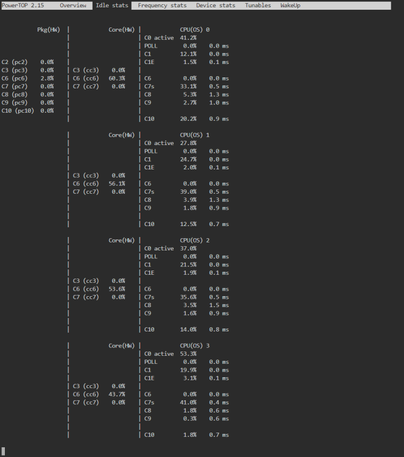The image size is (404, 457).
Task: Go to the Device stats tab
Action: coord(216,5)
